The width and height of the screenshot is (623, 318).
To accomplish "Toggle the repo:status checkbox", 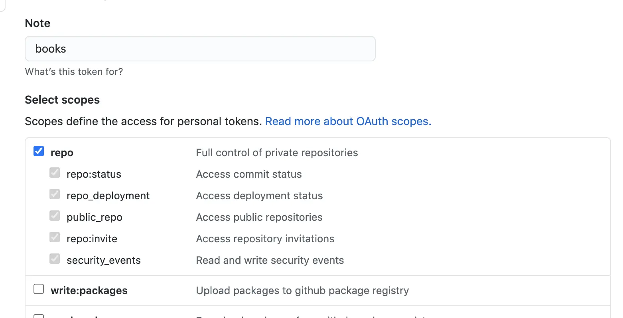I will coord(55,173).
